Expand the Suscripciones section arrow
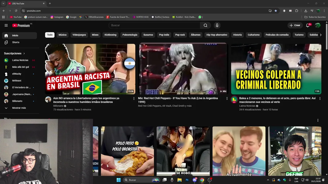328x184 pixels. coord(24,53)
